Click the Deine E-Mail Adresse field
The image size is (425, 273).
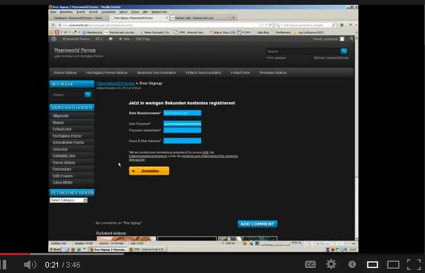(x=182, y=141)
